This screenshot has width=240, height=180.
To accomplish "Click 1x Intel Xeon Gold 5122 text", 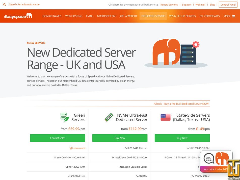I will pyautogui.click(x=129, y=158).
